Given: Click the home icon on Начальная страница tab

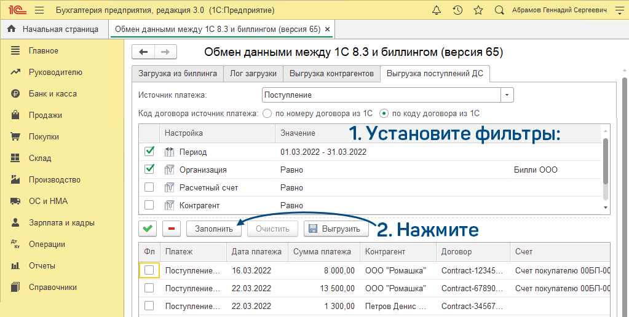Looking at the screenshot, I should tap(12, 29).
